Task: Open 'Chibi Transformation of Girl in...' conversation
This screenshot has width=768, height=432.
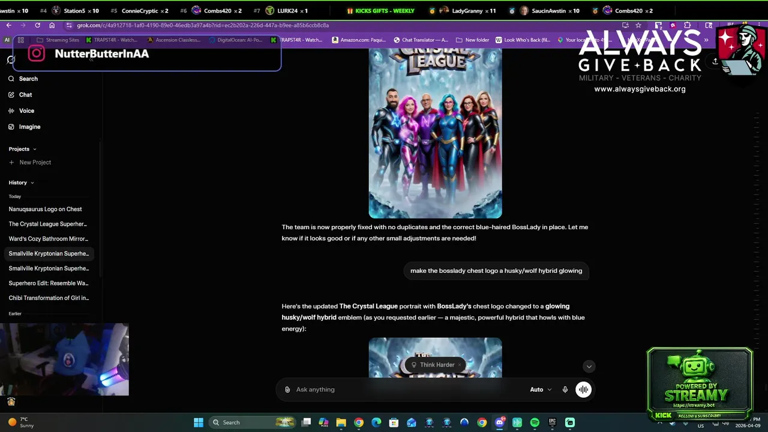Action: pos(48,298)
